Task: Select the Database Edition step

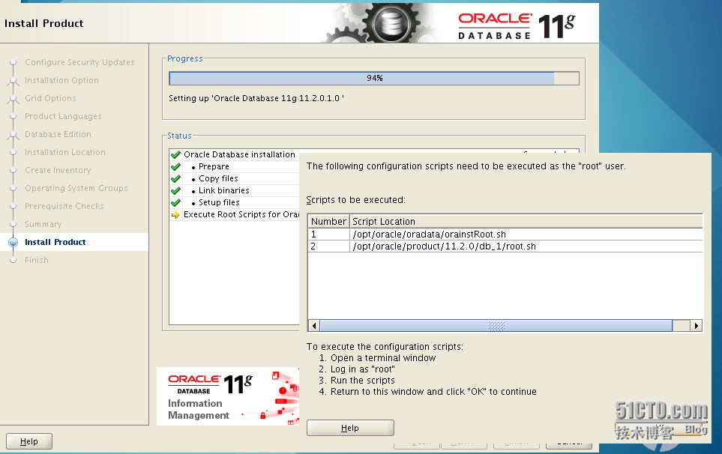Action: (x=58, y=134)
